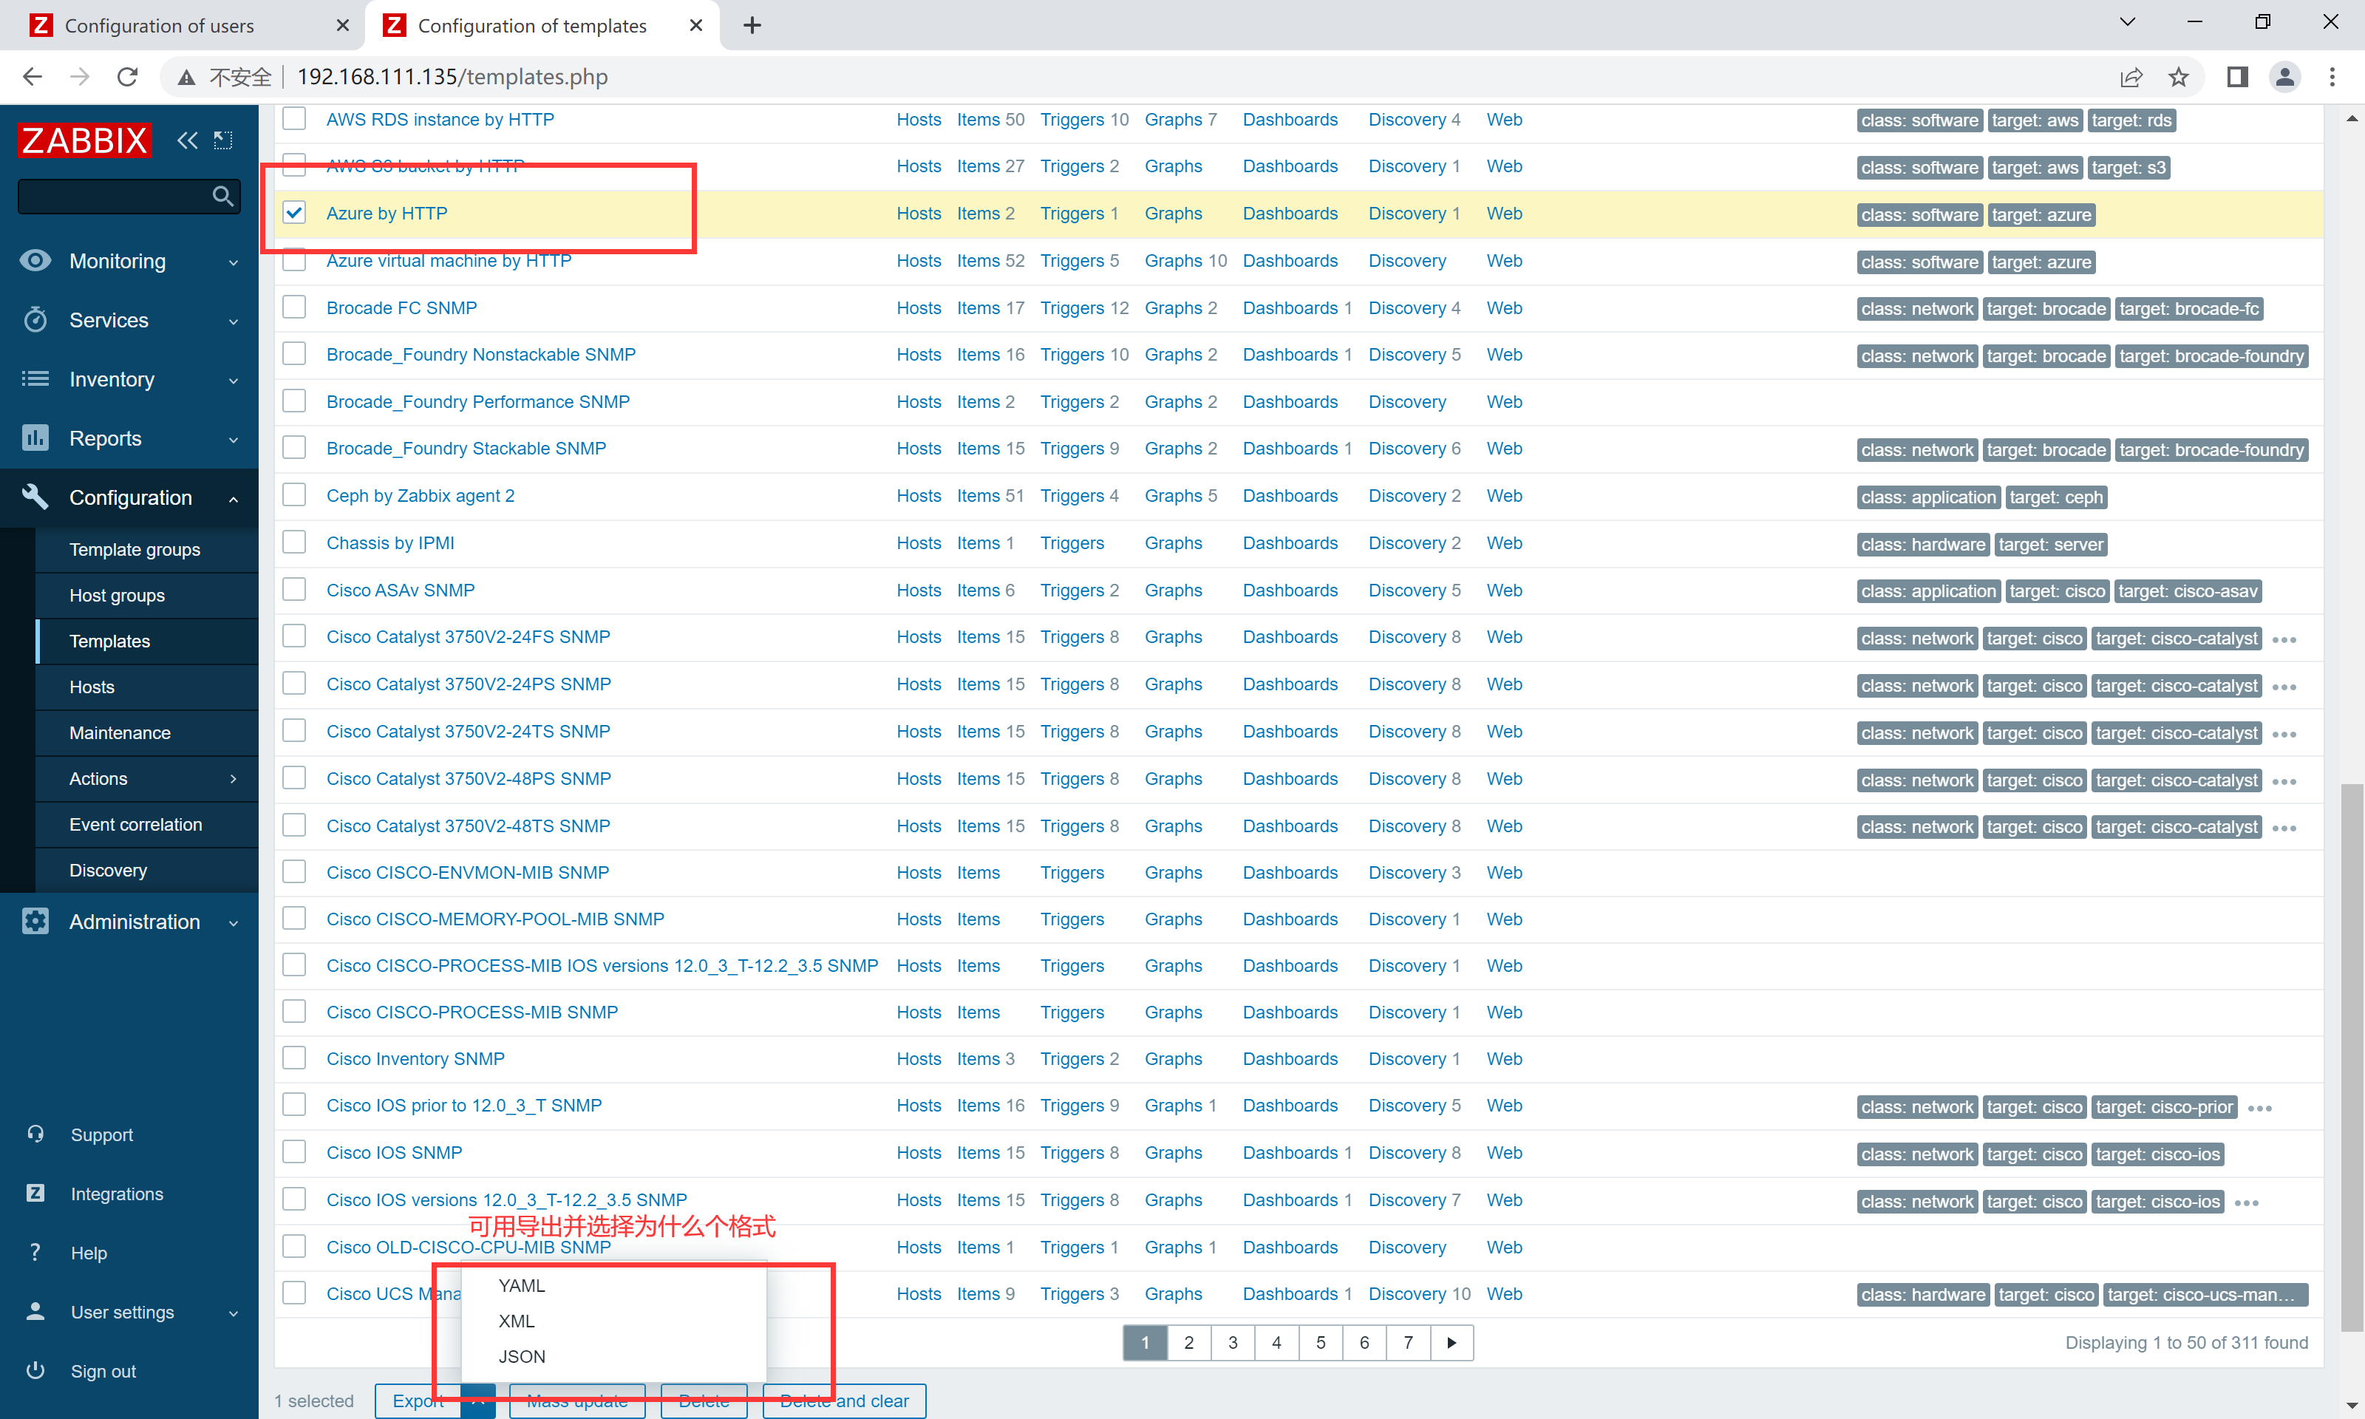Image resolution: width=2365 pixels, height=1419 pixels.
Task: Go back with the browser back arrow
Action: tap(32, 77)
